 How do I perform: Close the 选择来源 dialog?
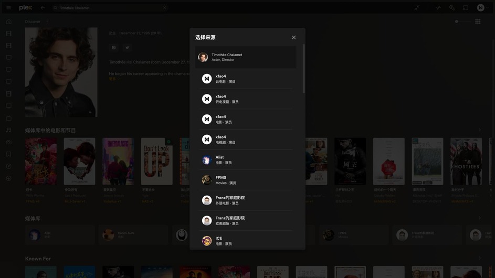point(294,38)
